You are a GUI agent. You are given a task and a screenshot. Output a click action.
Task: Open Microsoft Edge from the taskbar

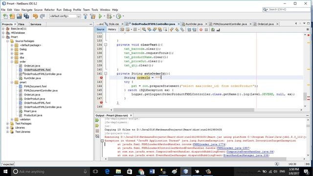tap(107, 172)
